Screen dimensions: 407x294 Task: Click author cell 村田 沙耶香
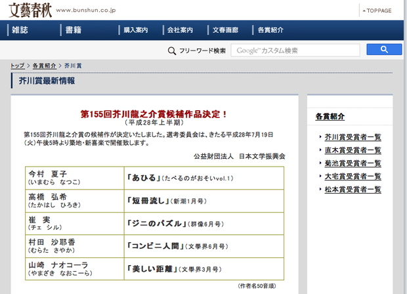point(75,246)
